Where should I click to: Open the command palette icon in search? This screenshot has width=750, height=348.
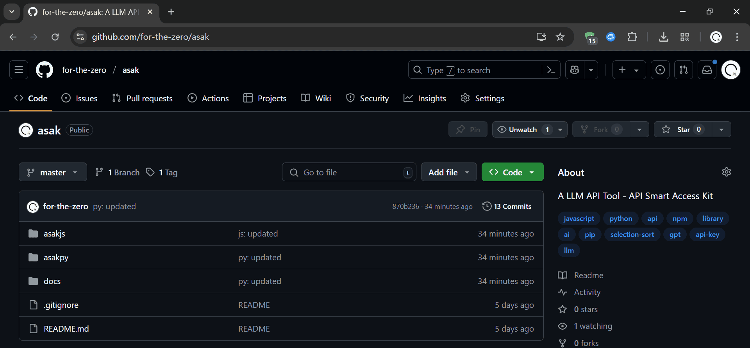[x=551, y=70]
